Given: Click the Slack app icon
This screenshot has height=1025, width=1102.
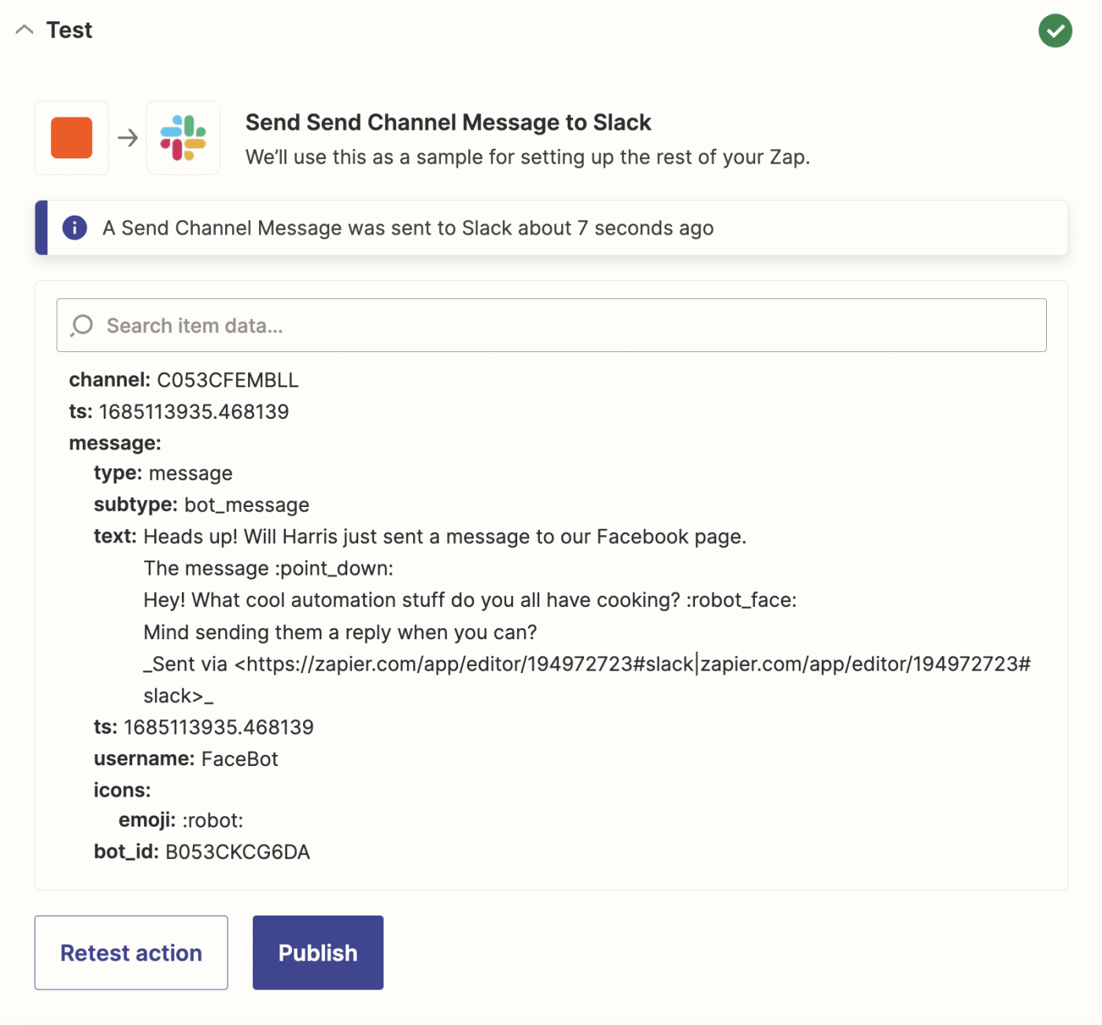Looking at the screenshot, I should [183, 138].
